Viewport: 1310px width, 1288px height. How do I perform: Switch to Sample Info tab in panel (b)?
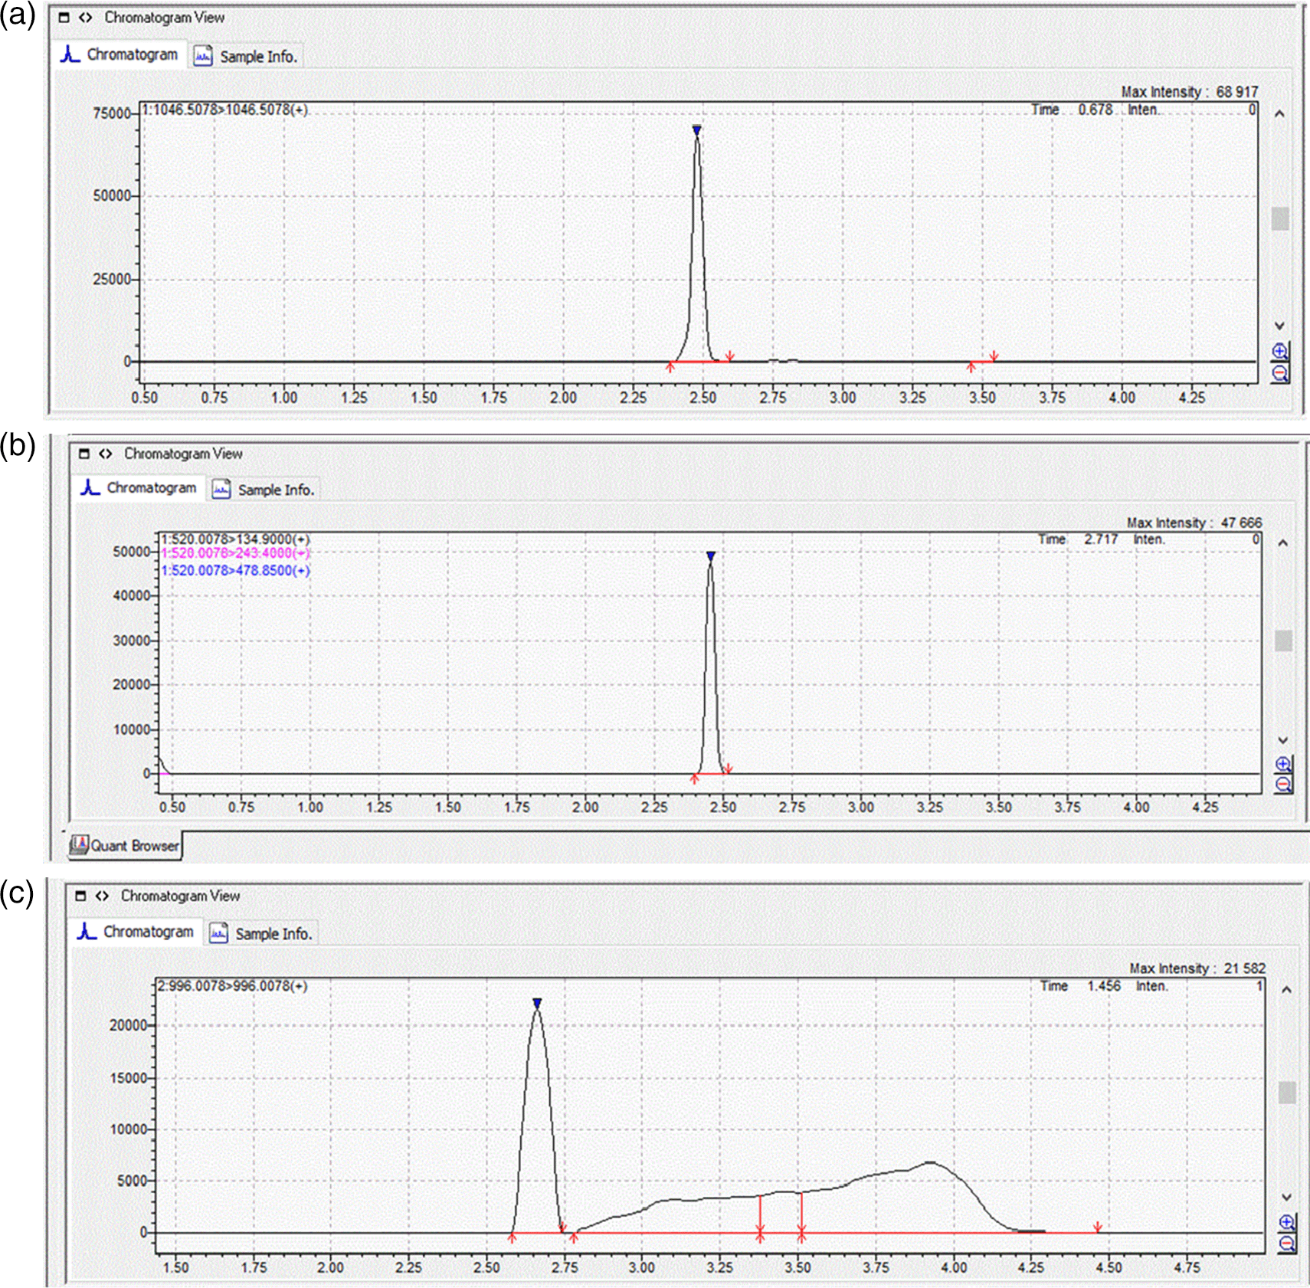(x=264, y=490)
